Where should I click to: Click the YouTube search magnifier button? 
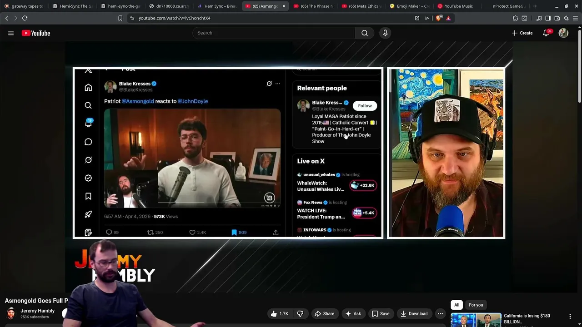365,33
